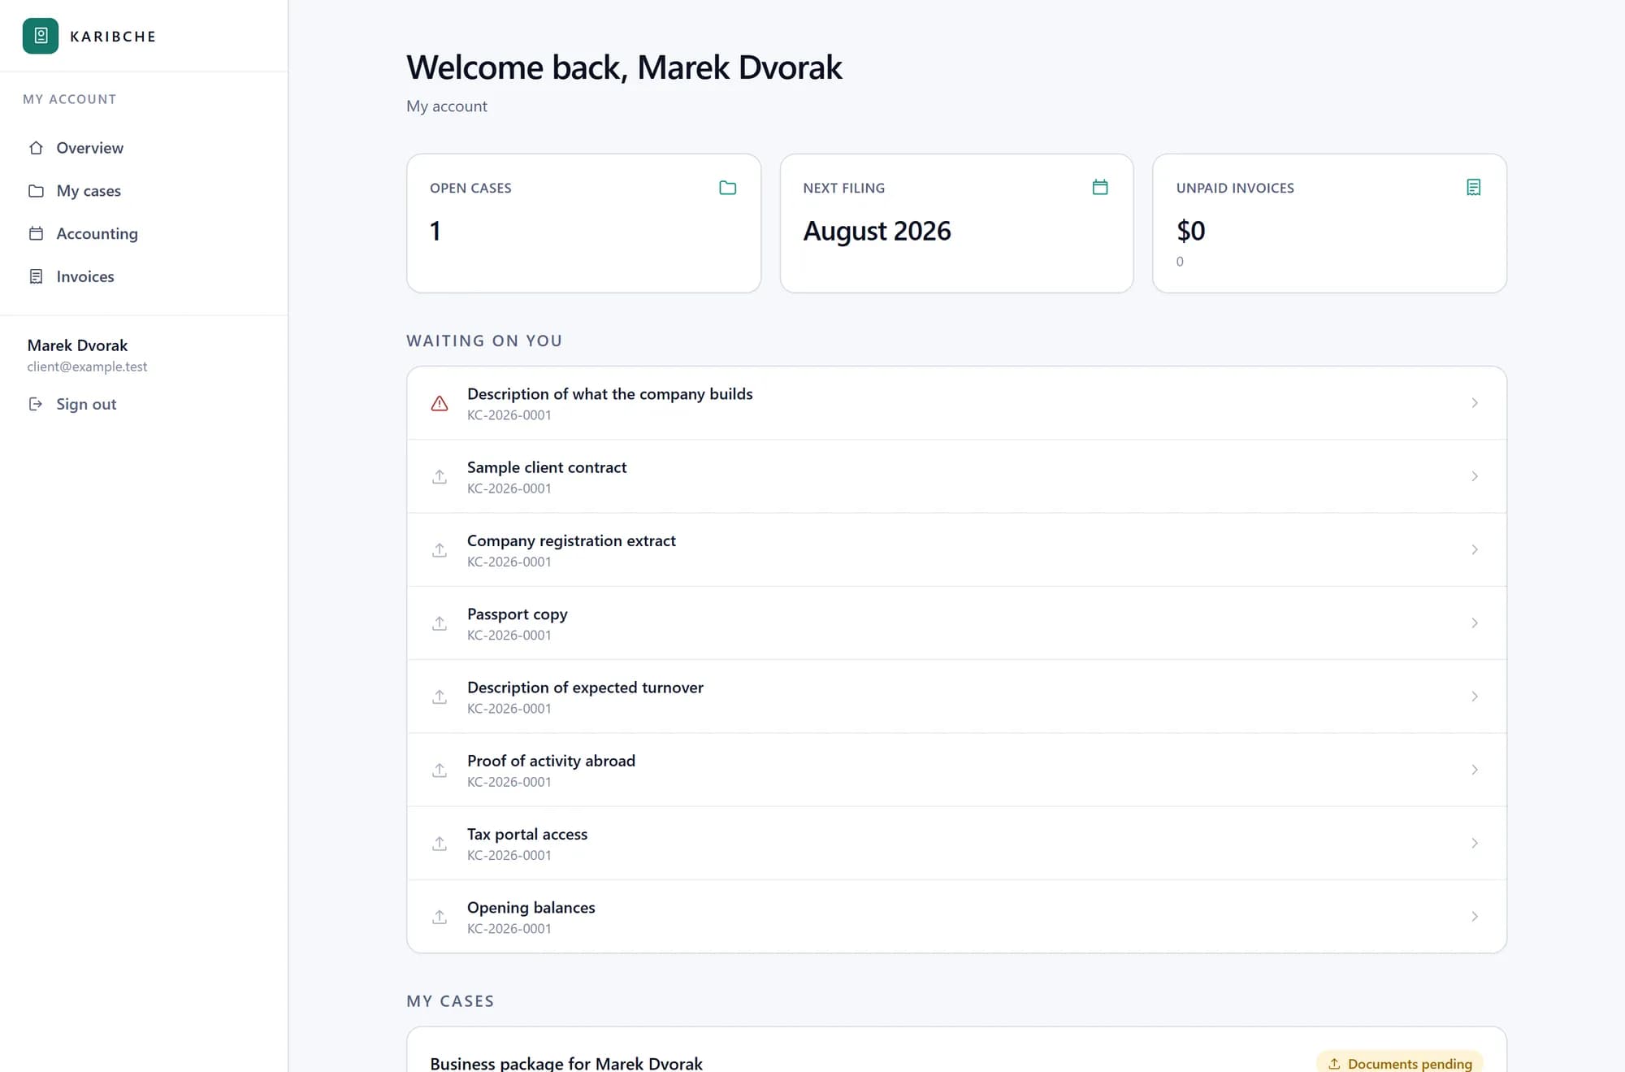
Task: Open chevron on Description of expected turnover row
Action: tap(1475, 697)
